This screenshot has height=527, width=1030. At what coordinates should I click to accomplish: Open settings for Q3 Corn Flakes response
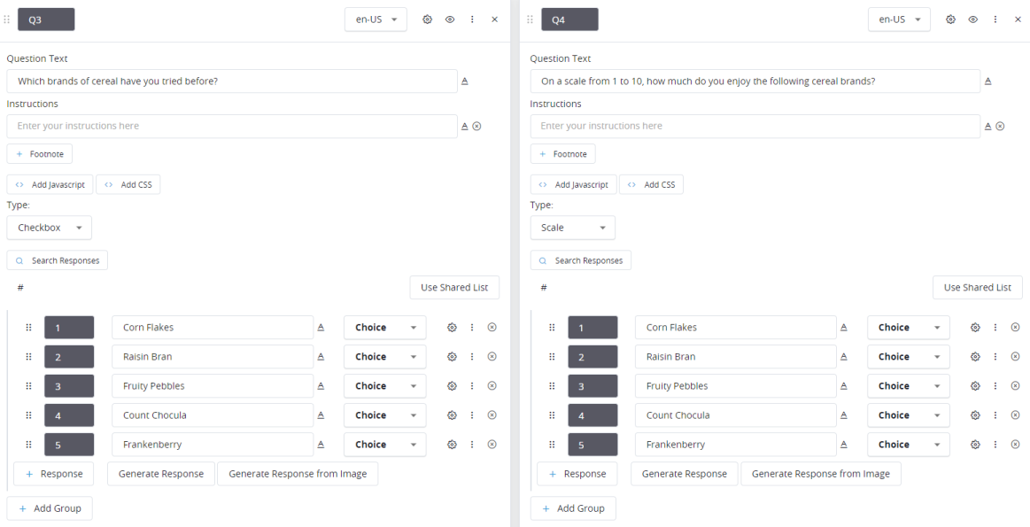coord(452,327)
